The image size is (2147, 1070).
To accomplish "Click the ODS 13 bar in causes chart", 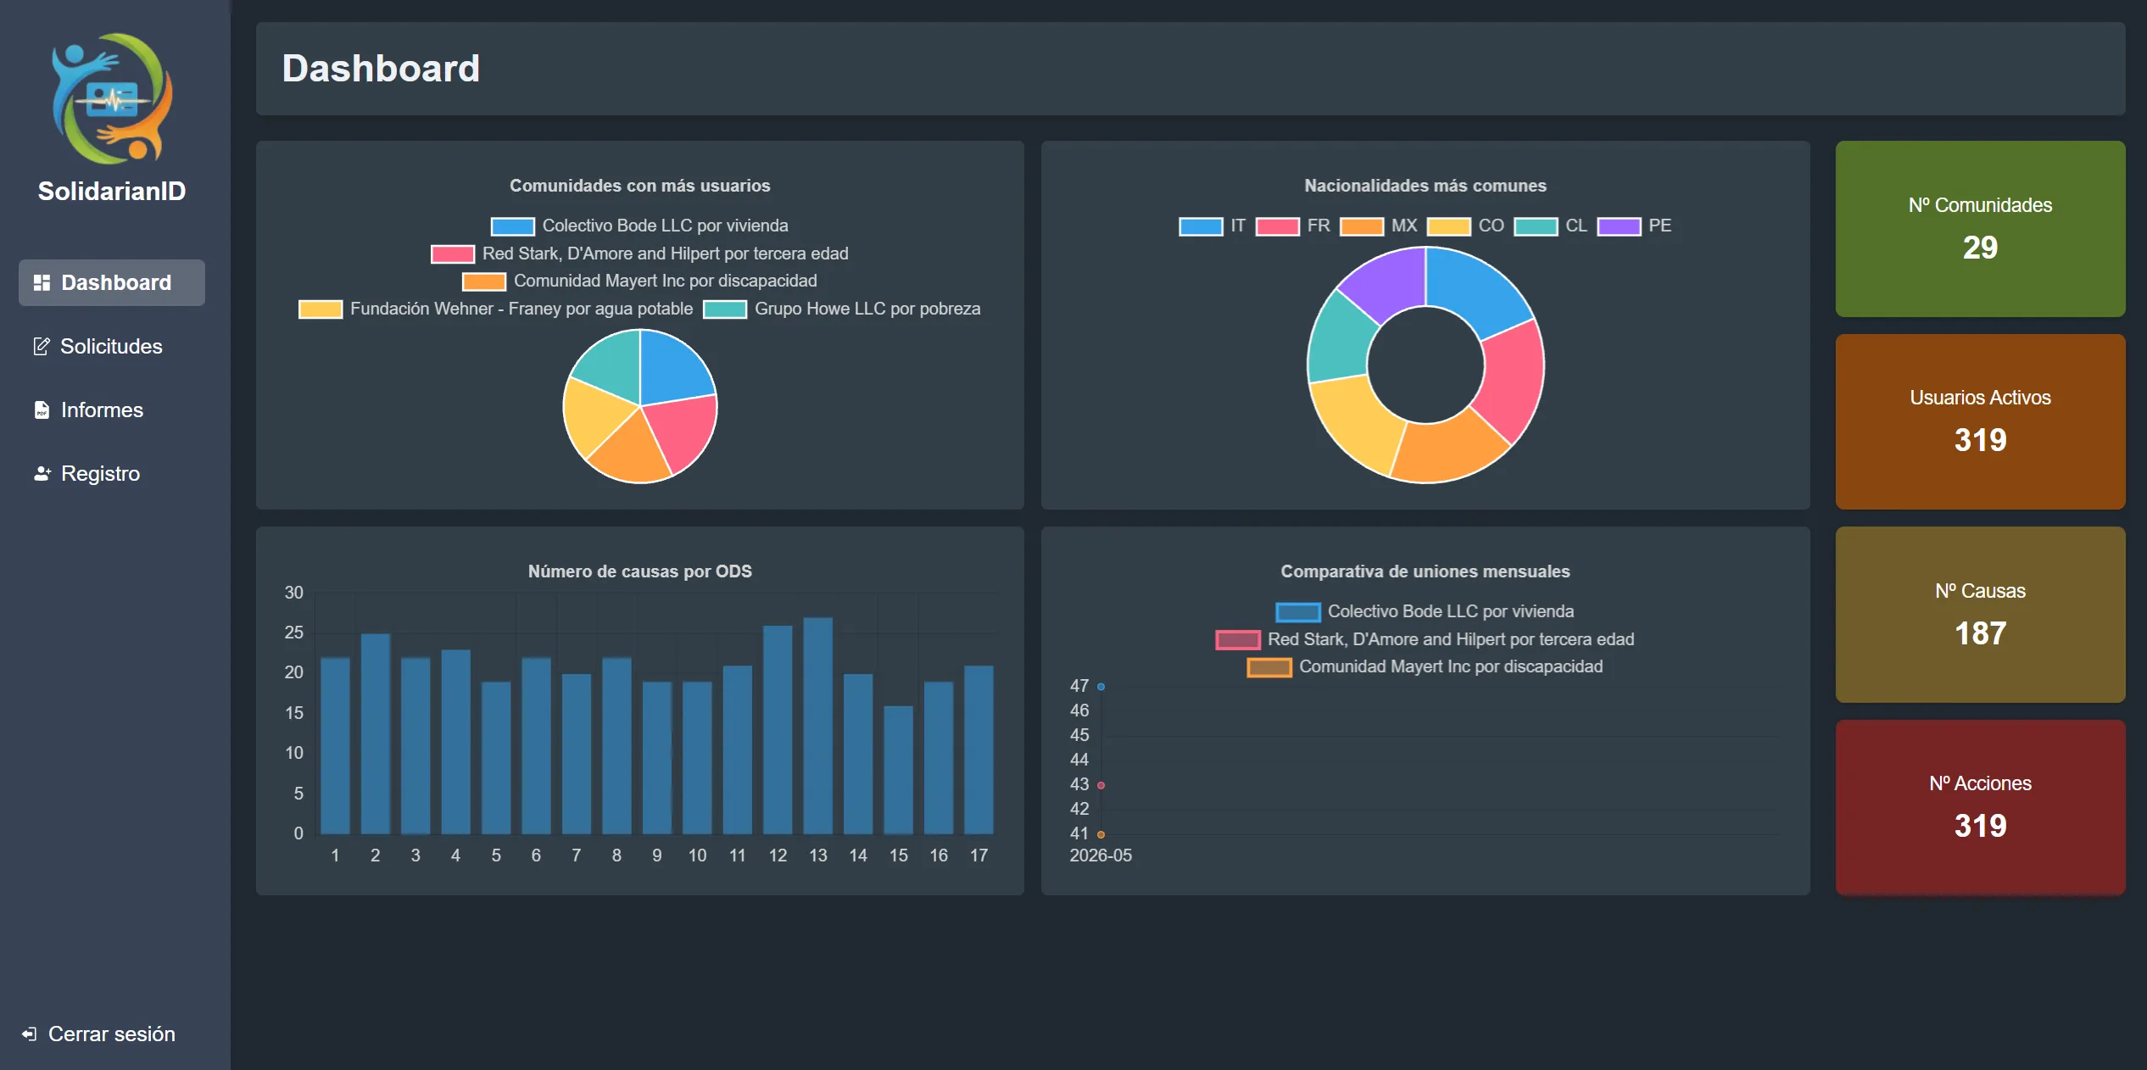I will point(817,725).
